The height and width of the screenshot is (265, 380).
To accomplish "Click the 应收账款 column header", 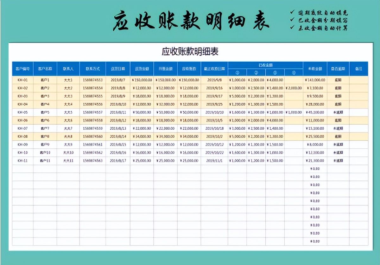I will (x=189, y=69).
